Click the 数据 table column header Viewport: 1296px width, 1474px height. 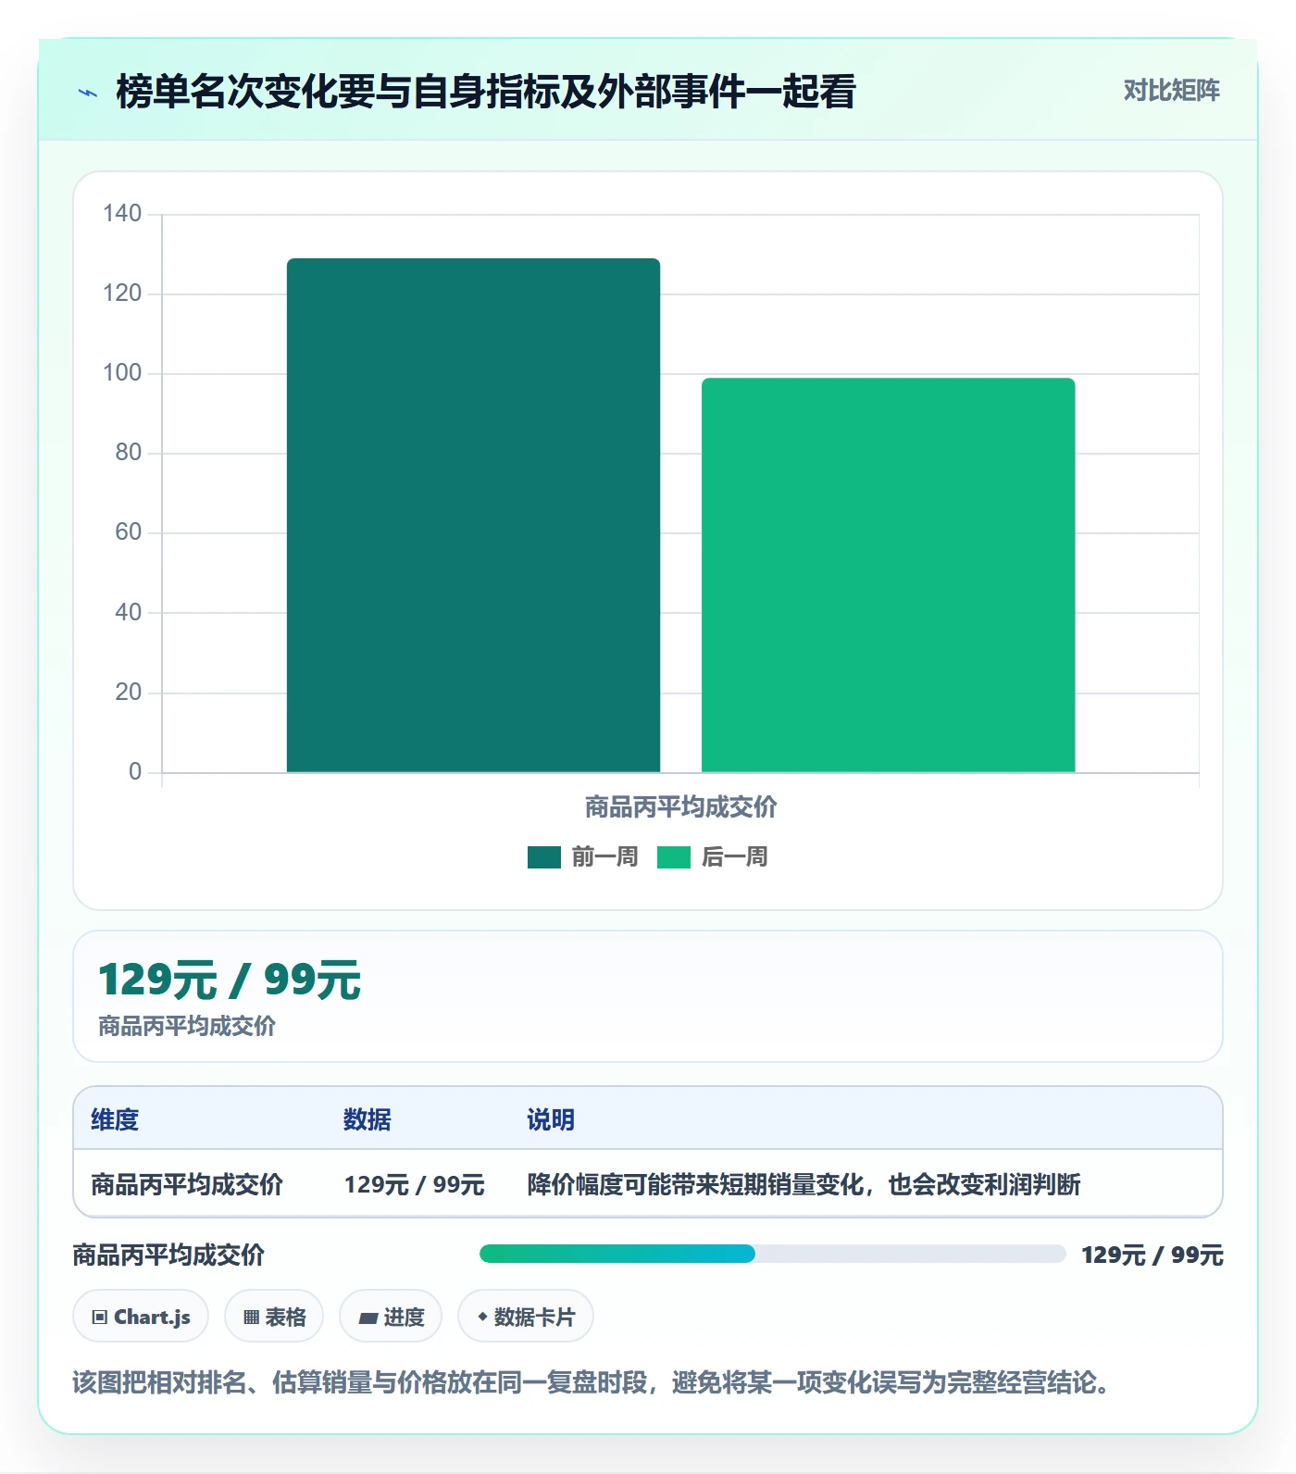coord(368,1119)
